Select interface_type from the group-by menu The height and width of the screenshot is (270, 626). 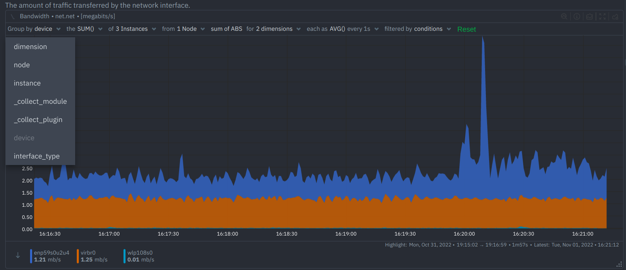point(37,156)
